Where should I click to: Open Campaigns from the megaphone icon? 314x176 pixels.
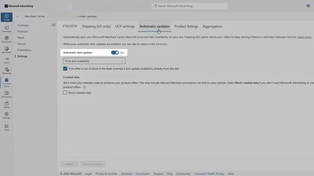7,28
